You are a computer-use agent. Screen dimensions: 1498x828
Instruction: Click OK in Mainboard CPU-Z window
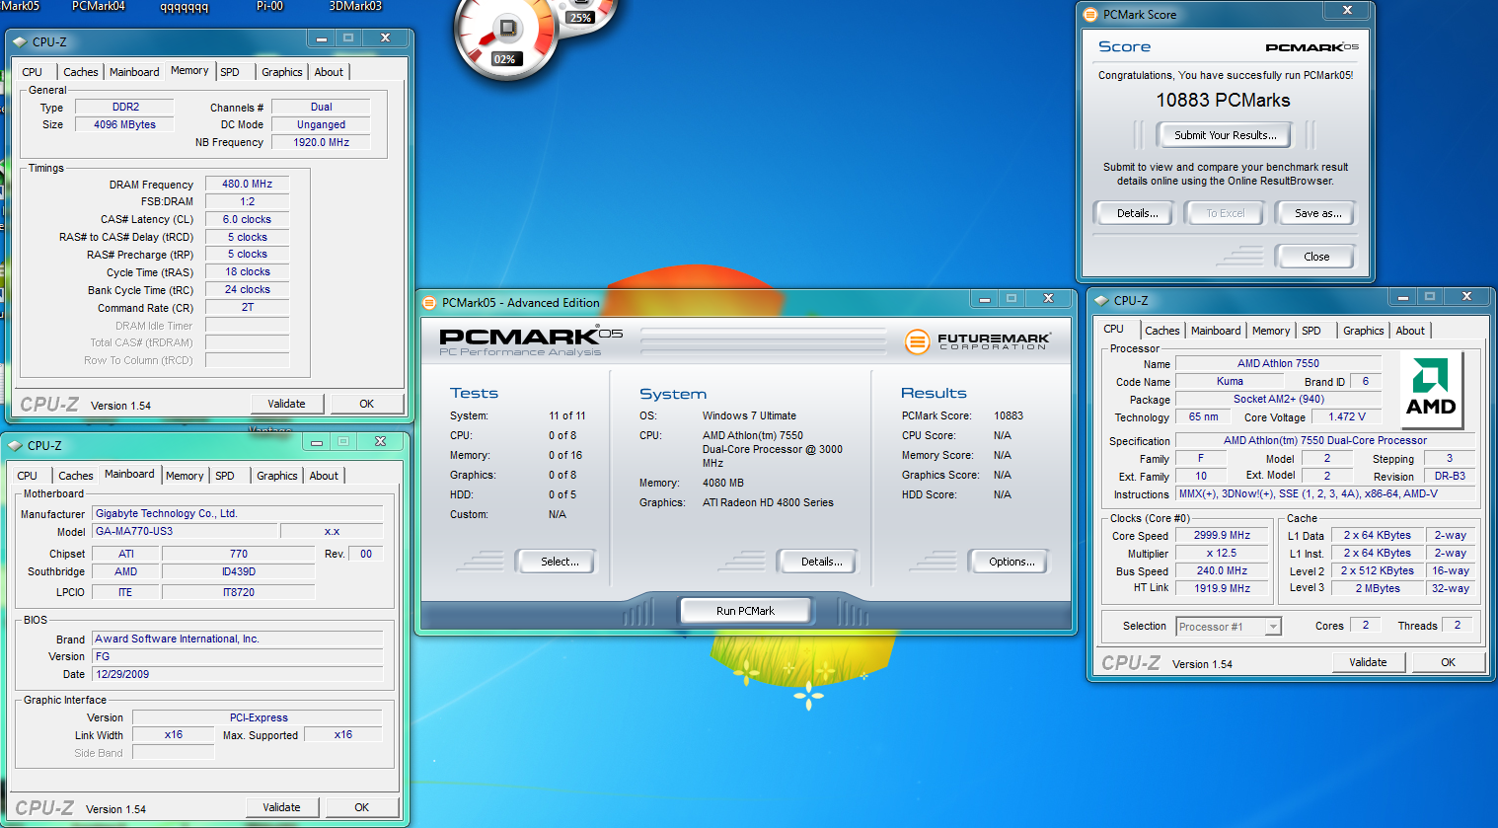(361, 807)
